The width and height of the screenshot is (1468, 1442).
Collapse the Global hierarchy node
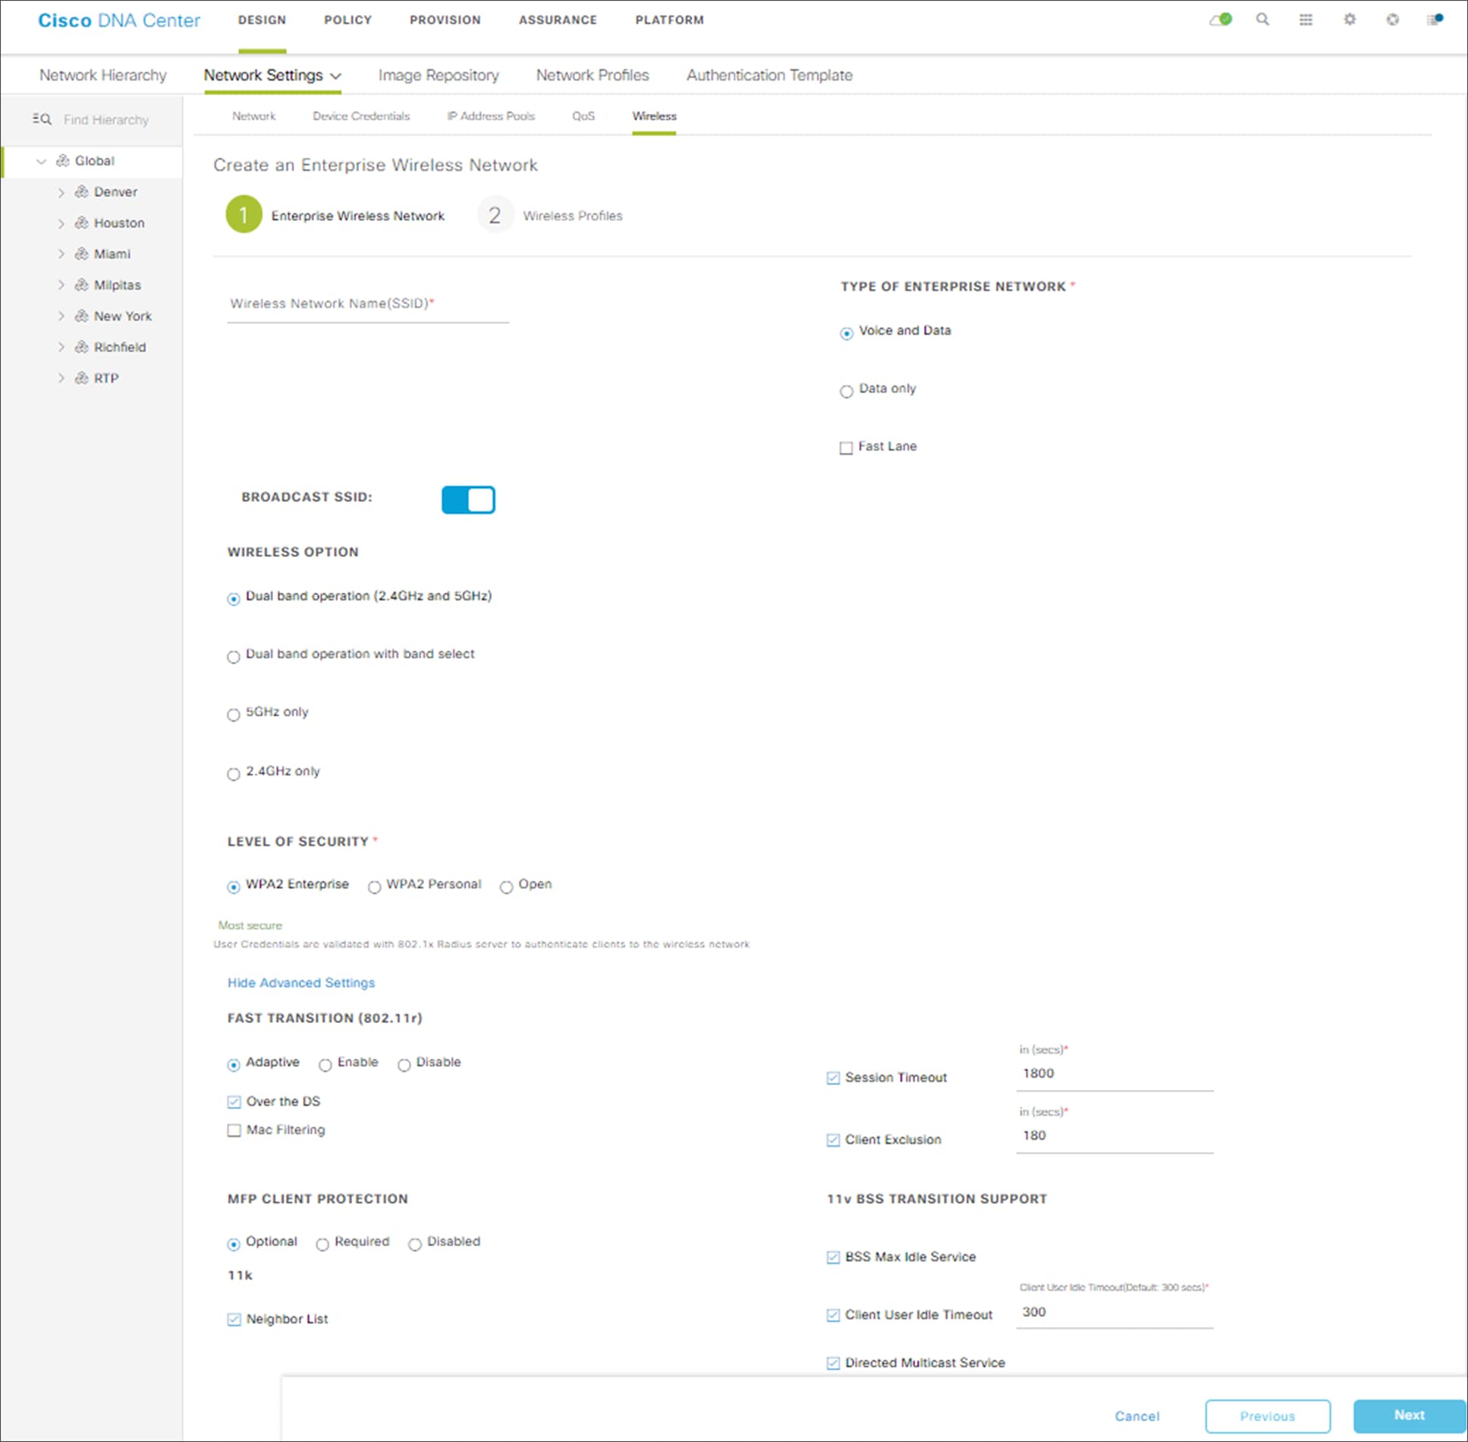pyautogui.click(x=41, y=161)
